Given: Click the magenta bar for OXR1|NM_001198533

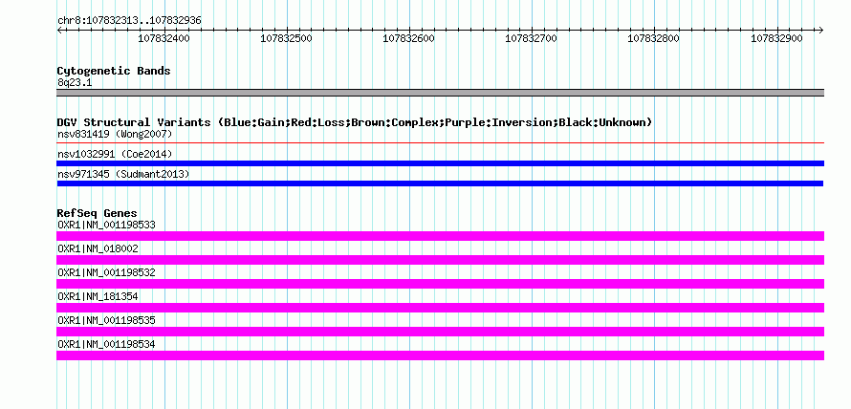Looking at the screenshot, I should (x=440, y=236).
